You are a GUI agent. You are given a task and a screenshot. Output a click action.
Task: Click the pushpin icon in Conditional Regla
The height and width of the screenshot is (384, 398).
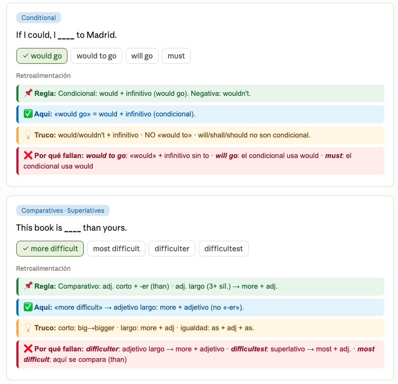[28, 93]
